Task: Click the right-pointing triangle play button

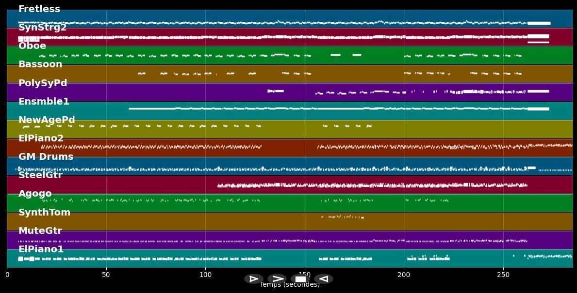Action: [253, 279]
